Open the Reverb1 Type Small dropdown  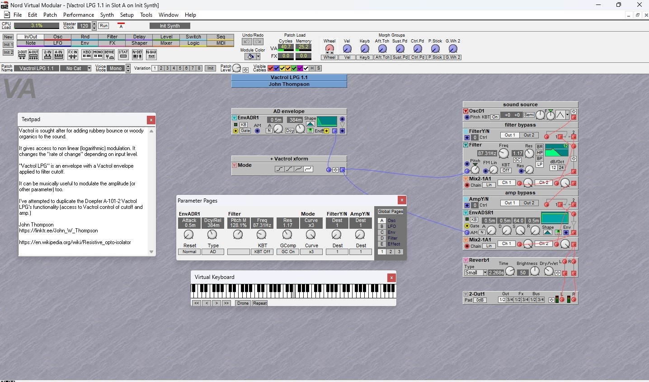pyautogui.click(x=485, y=273)
